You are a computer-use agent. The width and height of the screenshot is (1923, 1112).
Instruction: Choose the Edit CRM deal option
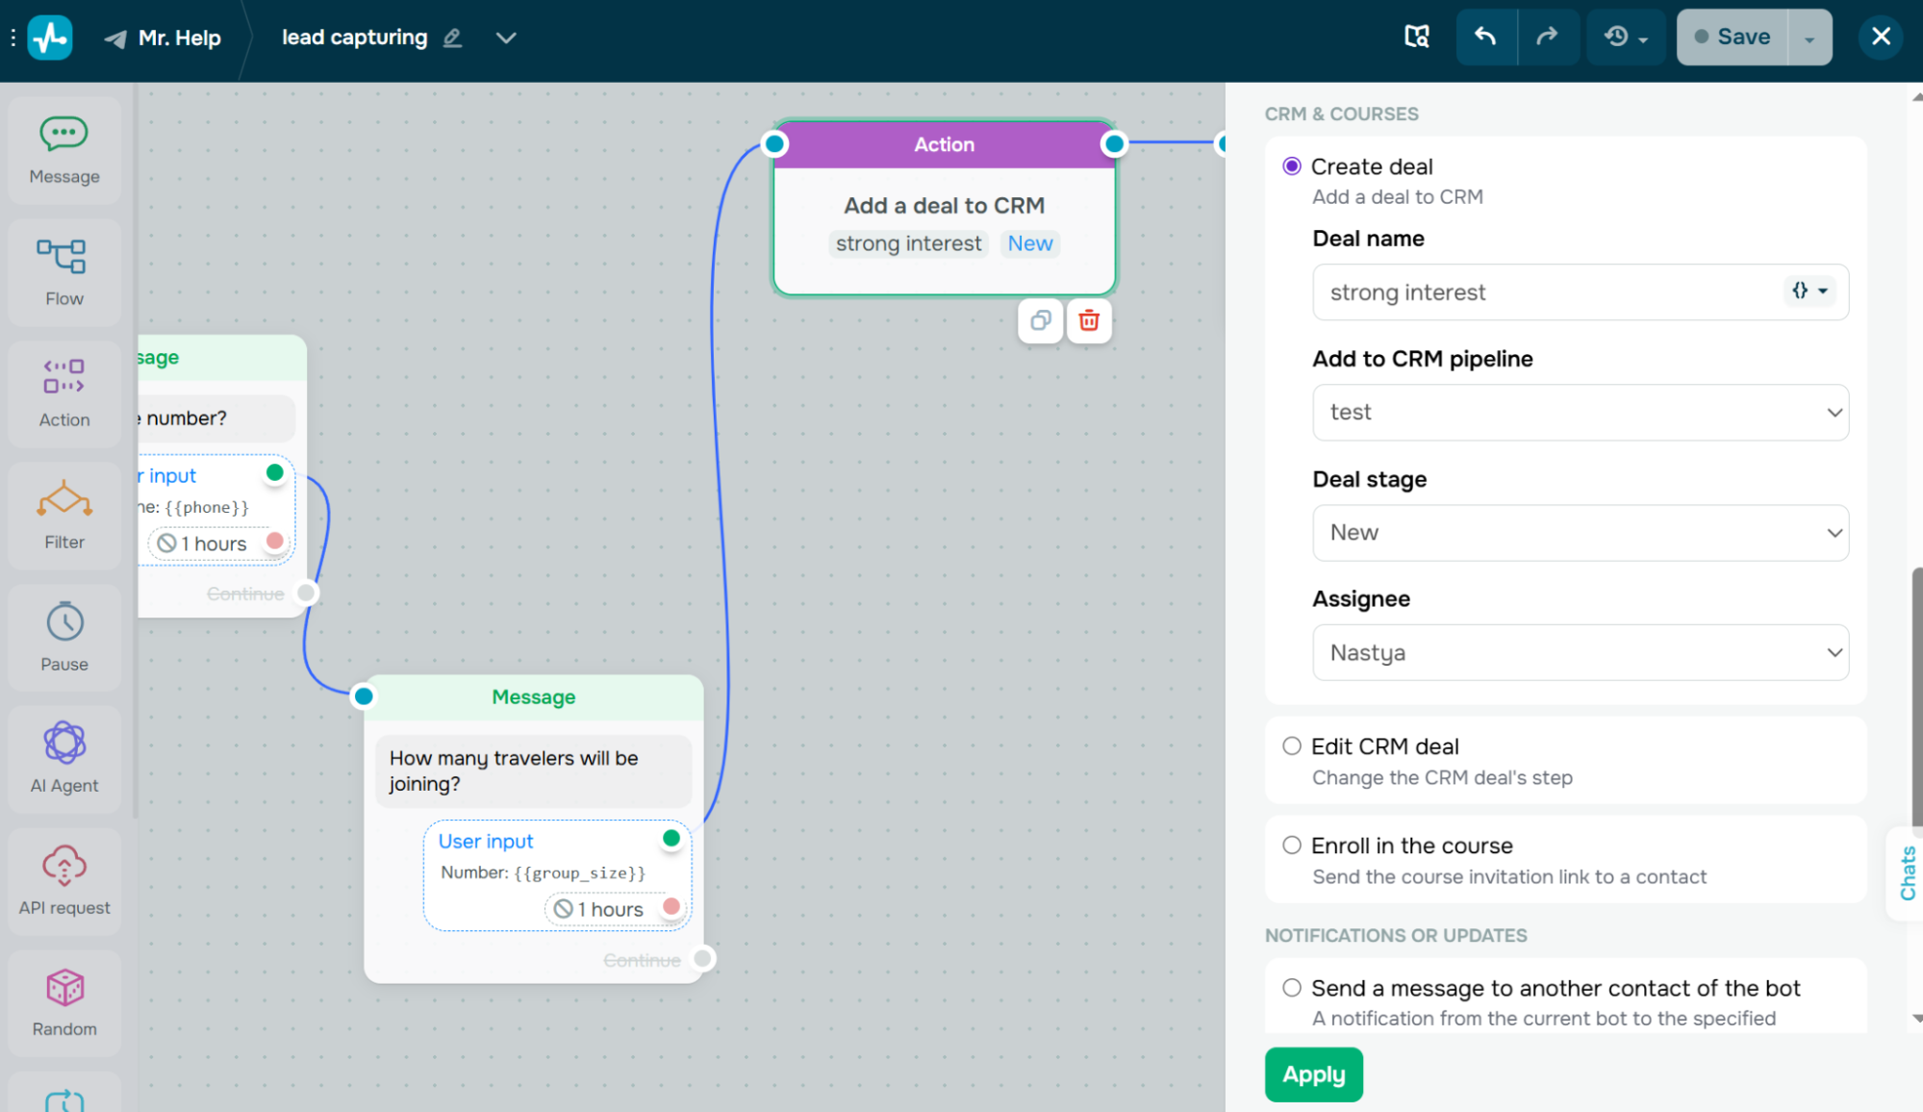pos(1291,746)
